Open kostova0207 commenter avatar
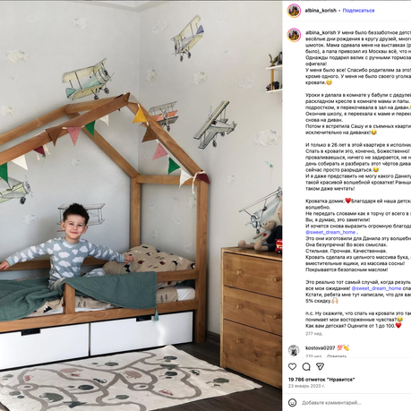Image resolution: width=411 pixels, height=411 pixels. click(294, 350)
